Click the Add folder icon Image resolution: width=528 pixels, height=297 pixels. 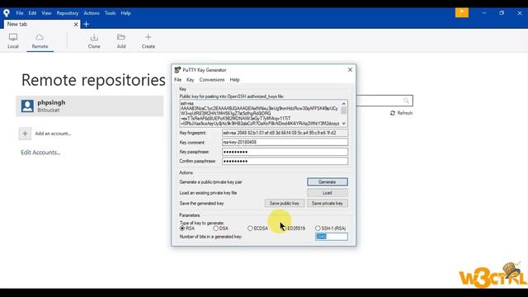[121, 37]
